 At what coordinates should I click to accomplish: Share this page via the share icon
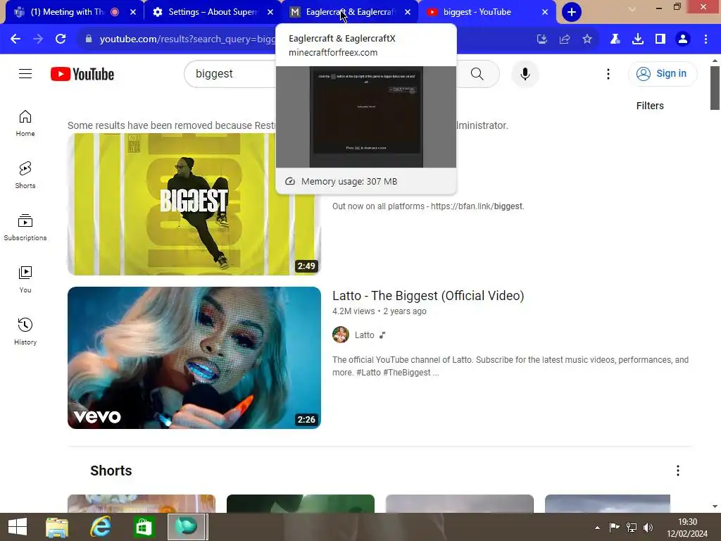click(565, 39)
